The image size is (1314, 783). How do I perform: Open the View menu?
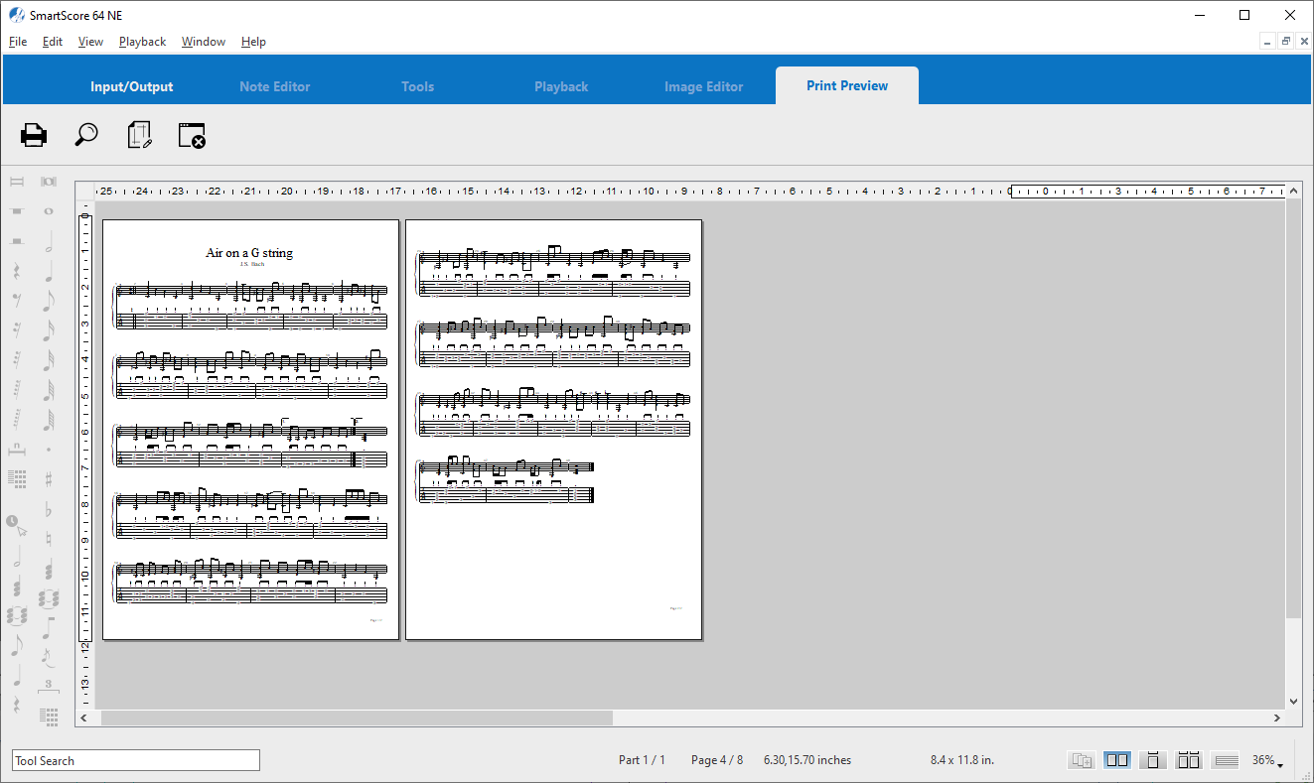point(90,42)
